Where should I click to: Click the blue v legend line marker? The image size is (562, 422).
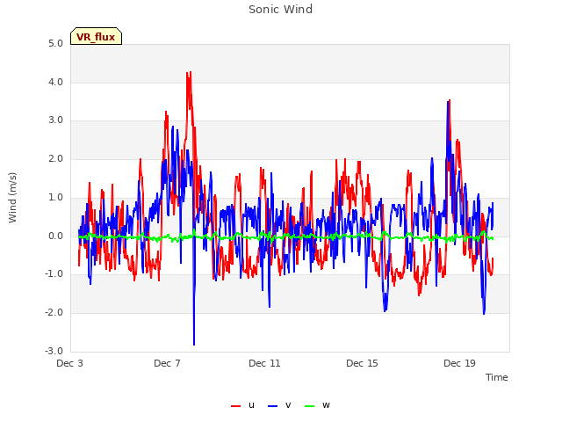[272, 406]
